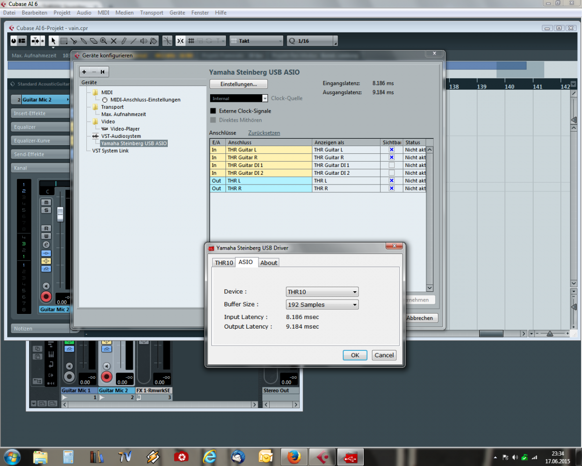582x466 pixels.
Task: Click inspector volume fader handle
Action: pos(60,214)
